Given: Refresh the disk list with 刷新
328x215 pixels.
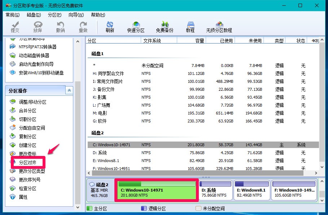Looking at the screenshot, I should coord(110,27).
